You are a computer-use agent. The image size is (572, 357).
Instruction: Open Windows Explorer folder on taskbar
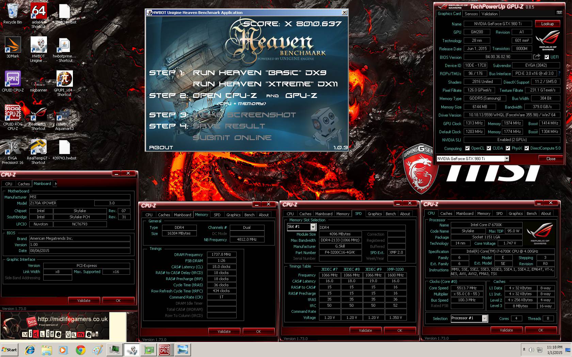[46, 350]
